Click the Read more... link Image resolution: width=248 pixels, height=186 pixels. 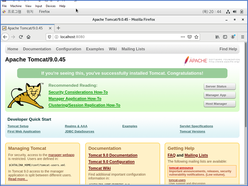tap(18, 179)
